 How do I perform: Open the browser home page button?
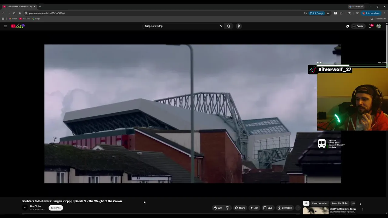click(20, 13)
